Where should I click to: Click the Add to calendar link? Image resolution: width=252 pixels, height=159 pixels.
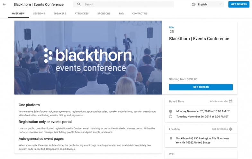tap(219, 101)
